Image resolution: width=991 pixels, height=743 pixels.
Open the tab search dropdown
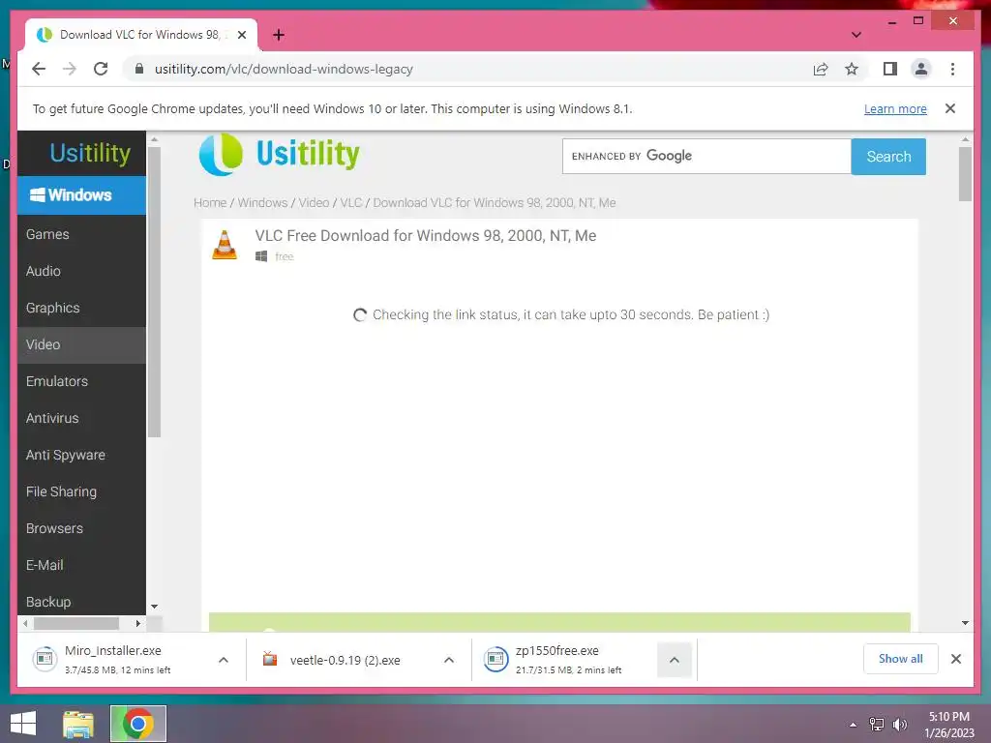[x=856, y=35]
